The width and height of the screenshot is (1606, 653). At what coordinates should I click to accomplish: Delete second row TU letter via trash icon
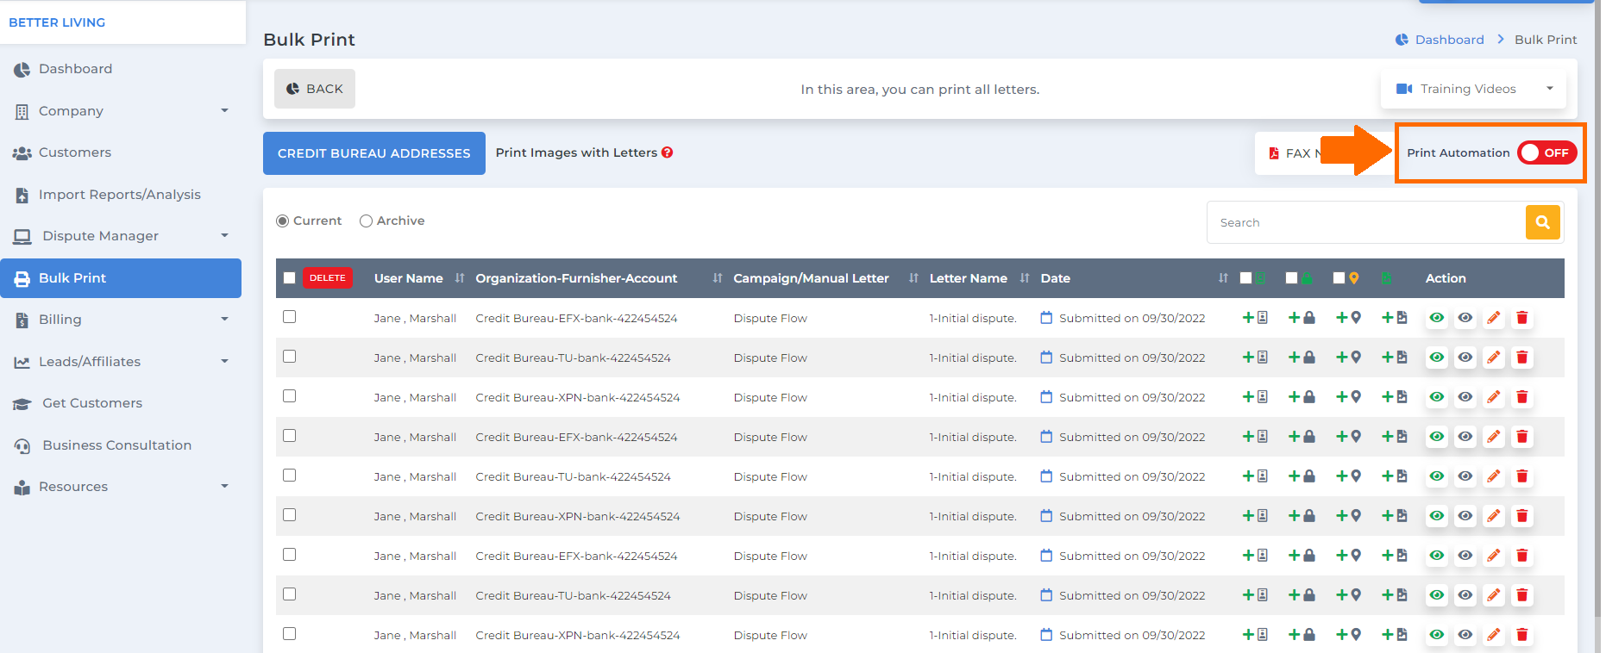(1522, 358)
